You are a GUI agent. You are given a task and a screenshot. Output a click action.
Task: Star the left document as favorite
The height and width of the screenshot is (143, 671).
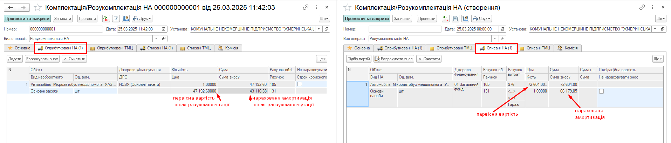37,7
